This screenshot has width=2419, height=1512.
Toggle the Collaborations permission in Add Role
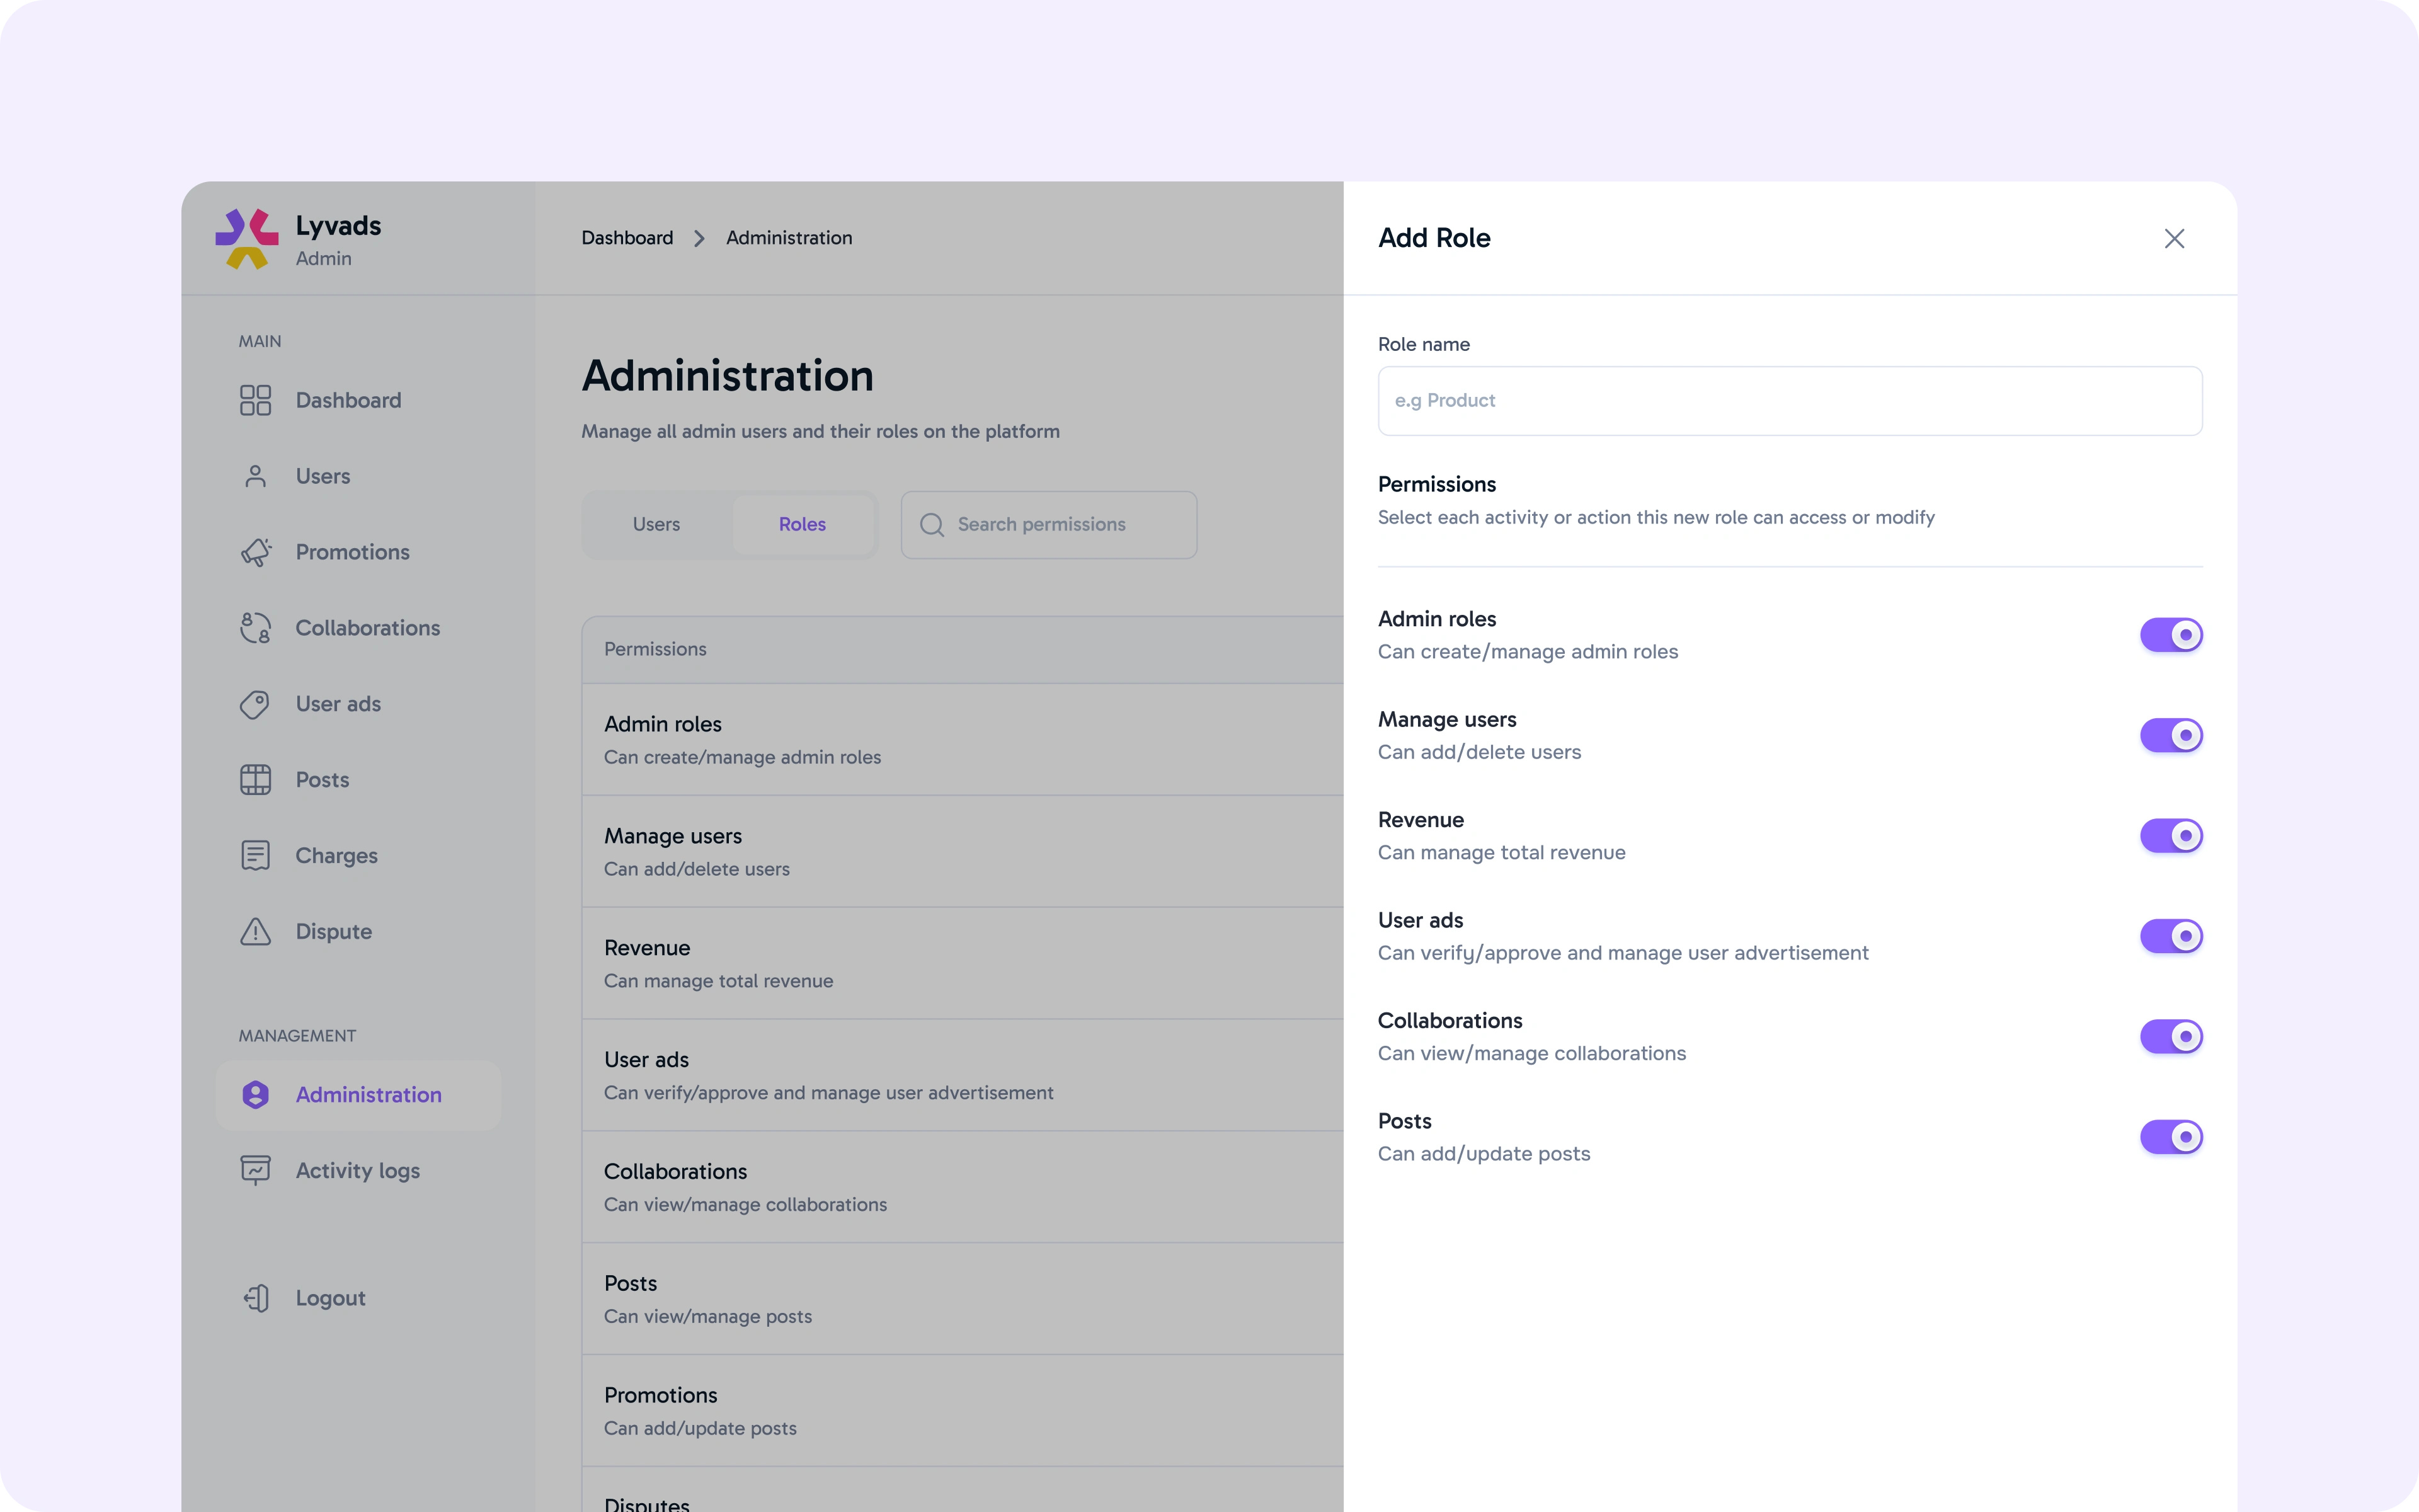point(2170,1036)
